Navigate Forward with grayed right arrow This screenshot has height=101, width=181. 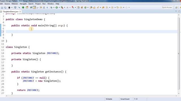click(x=126, y=8)
